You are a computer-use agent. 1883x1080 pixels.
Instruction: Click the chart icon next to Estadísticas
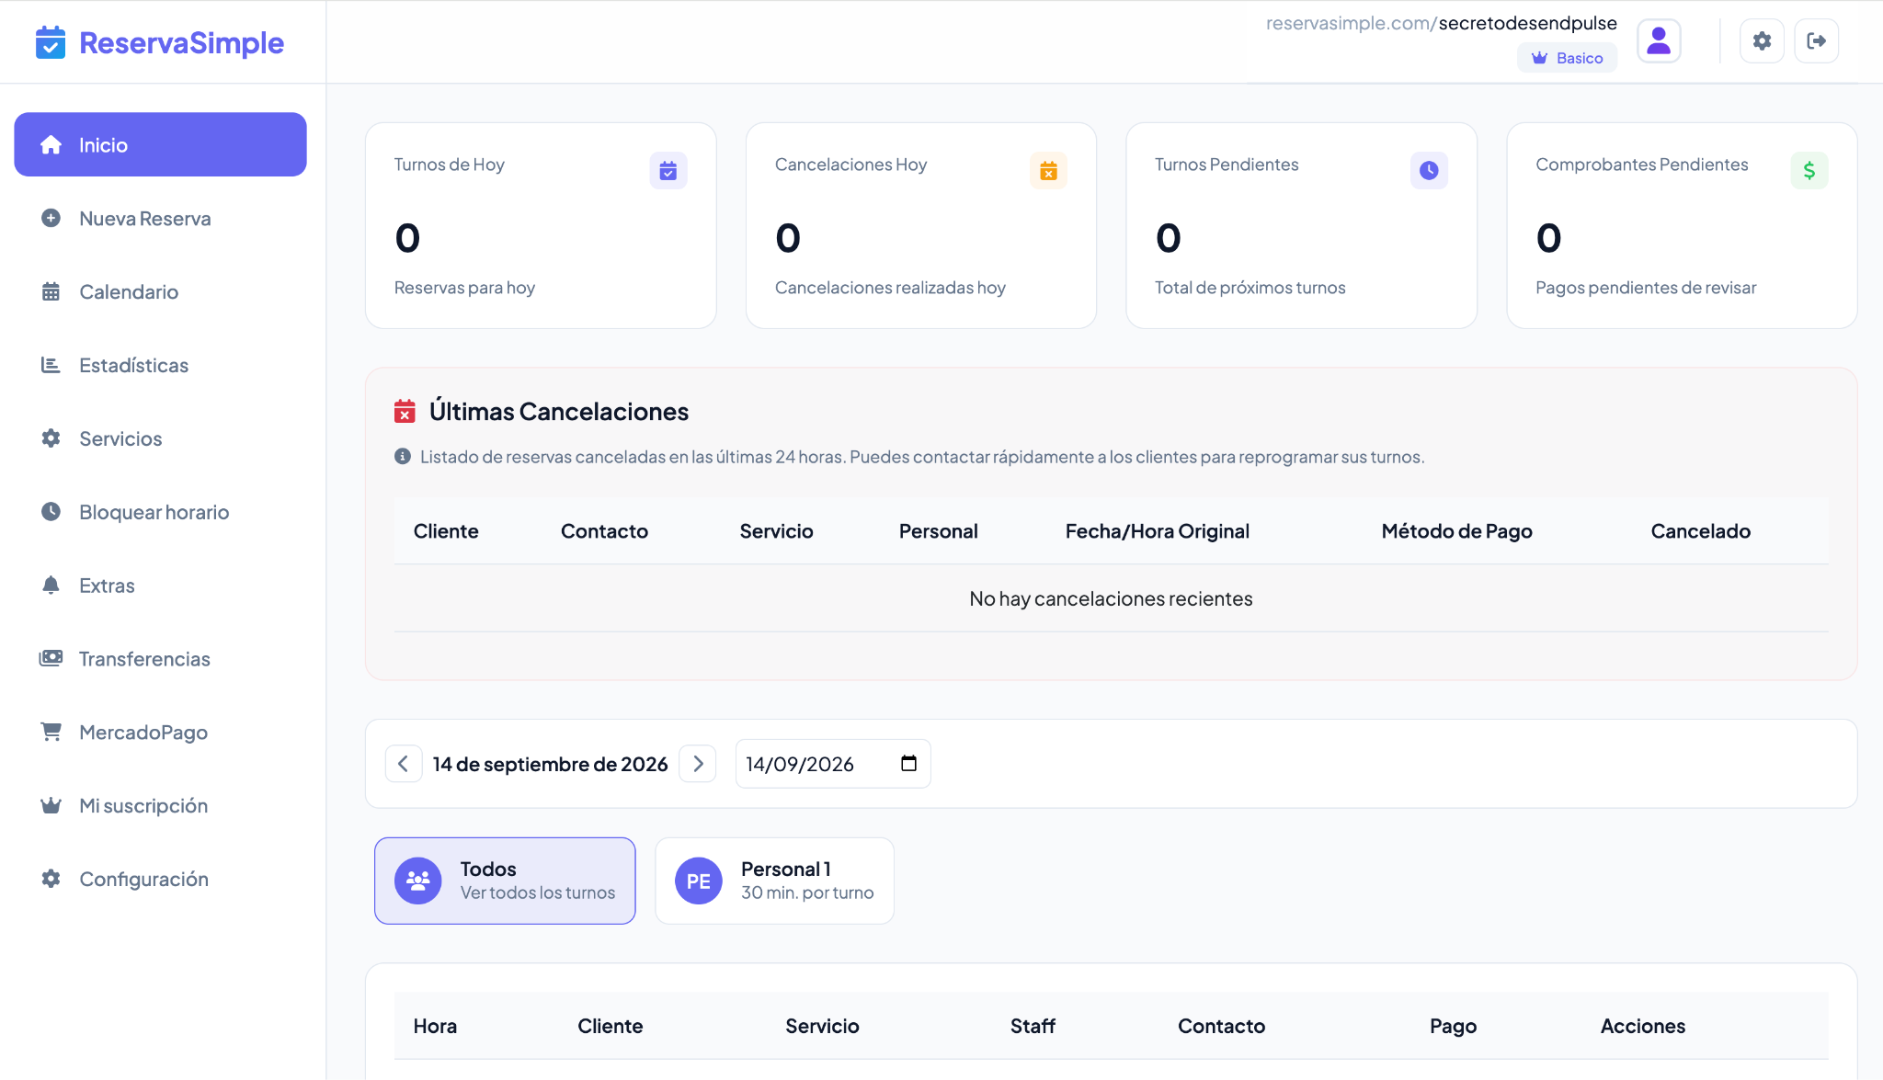(x=51, y=365)
